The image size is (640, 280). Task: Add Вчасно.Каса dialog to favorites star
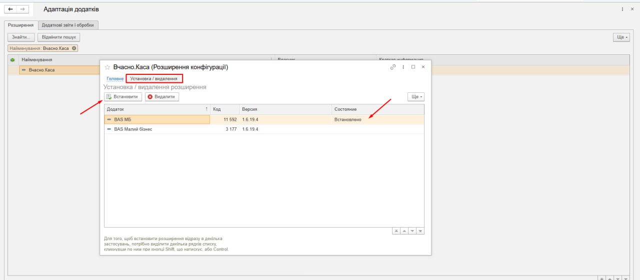click(107, 67)
